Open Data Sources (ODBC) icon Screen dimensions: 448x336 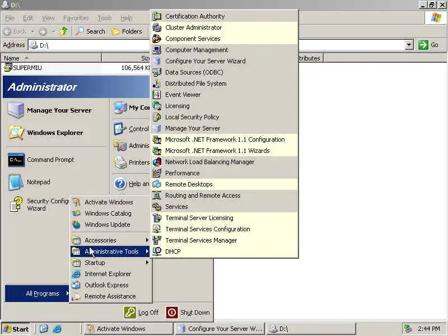click(x=157, y=72)
